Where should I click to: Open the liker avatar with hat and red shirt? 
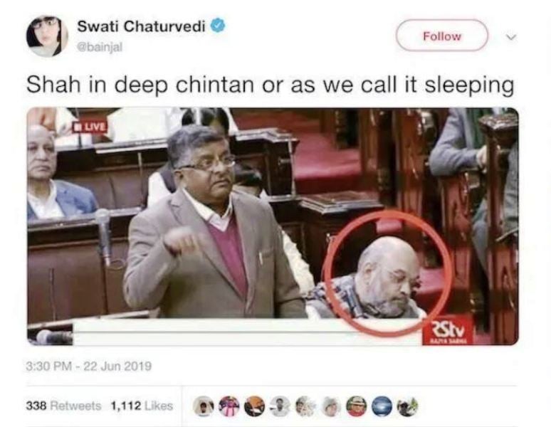coord(356,406)
